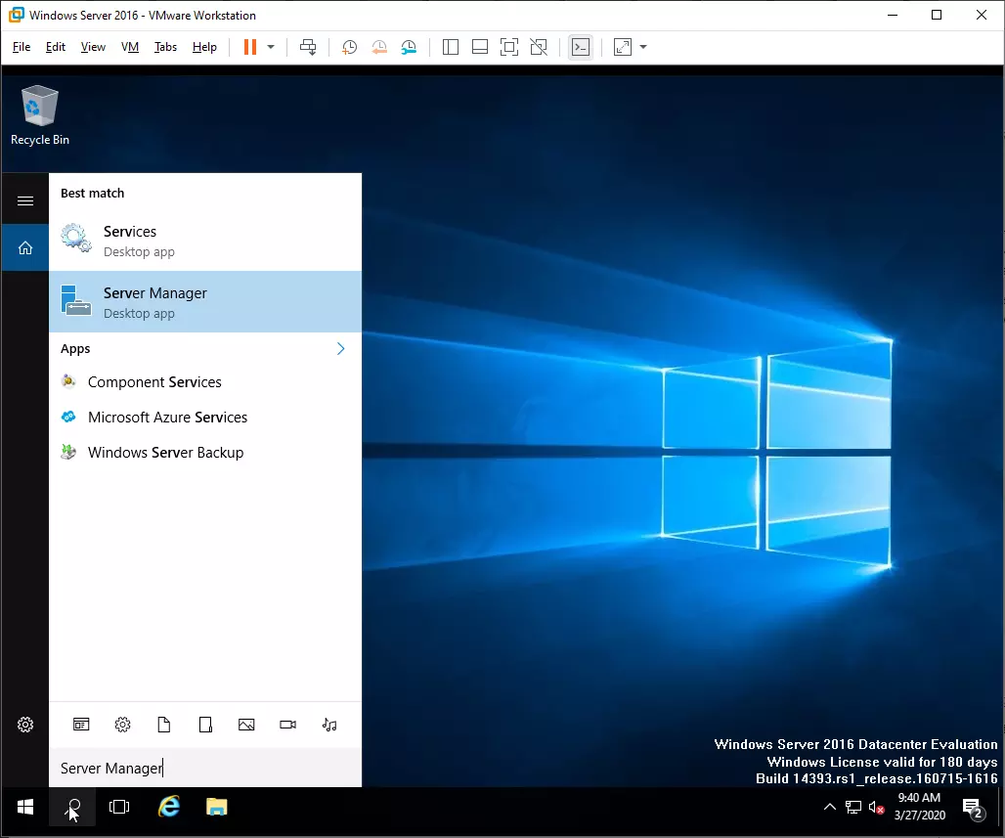
Task: Launch the Server Manager desktop app result
Action: tap(205, 302)
